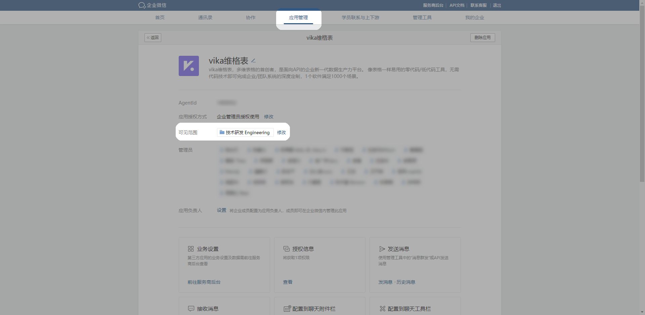The width and height of the screenshot is (645, 315).
Task: Switch to the 管理工具 tab
Action: (422, 17)
